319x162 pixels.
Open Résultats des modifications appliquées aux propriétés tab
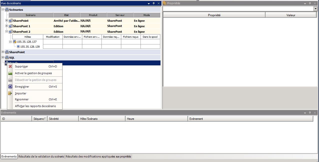tap(98, 157)
